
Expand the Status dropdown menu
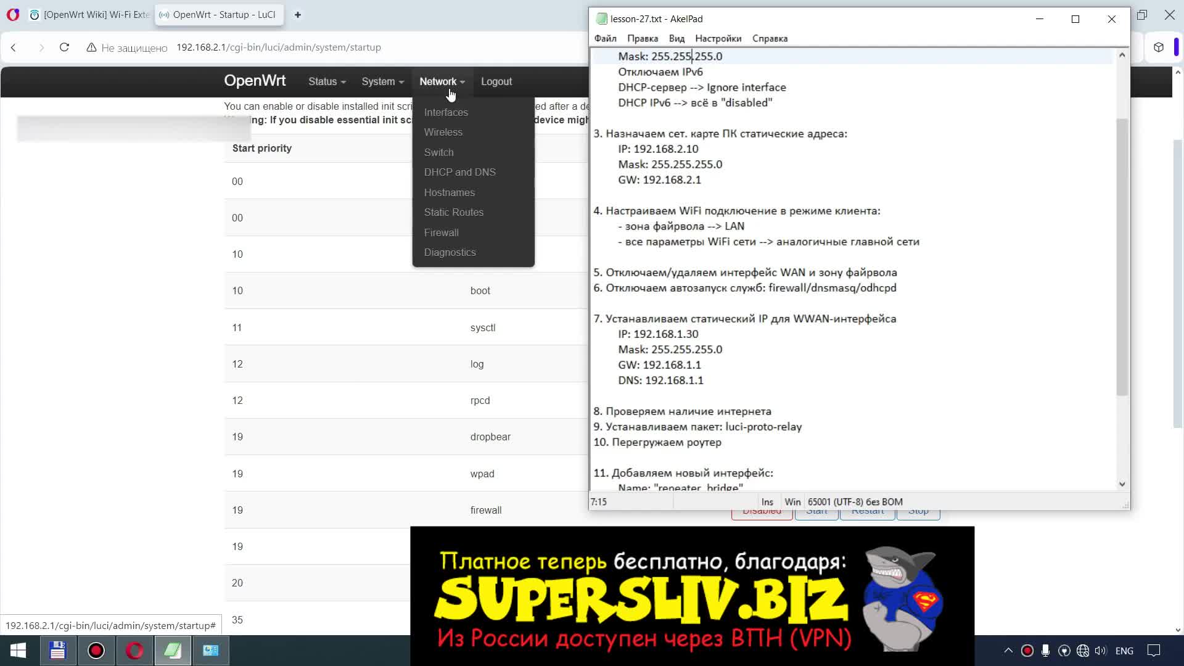click(327, 81)
